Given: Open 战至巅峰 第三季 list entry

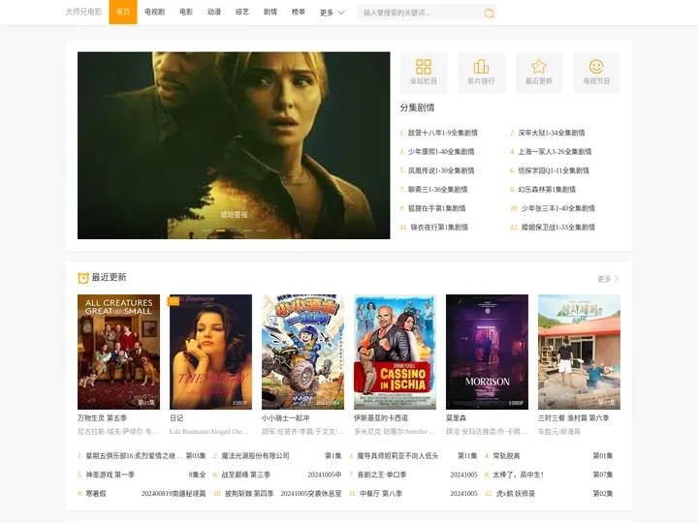Looking at the screenshot, I should click(x=277, y=475).
